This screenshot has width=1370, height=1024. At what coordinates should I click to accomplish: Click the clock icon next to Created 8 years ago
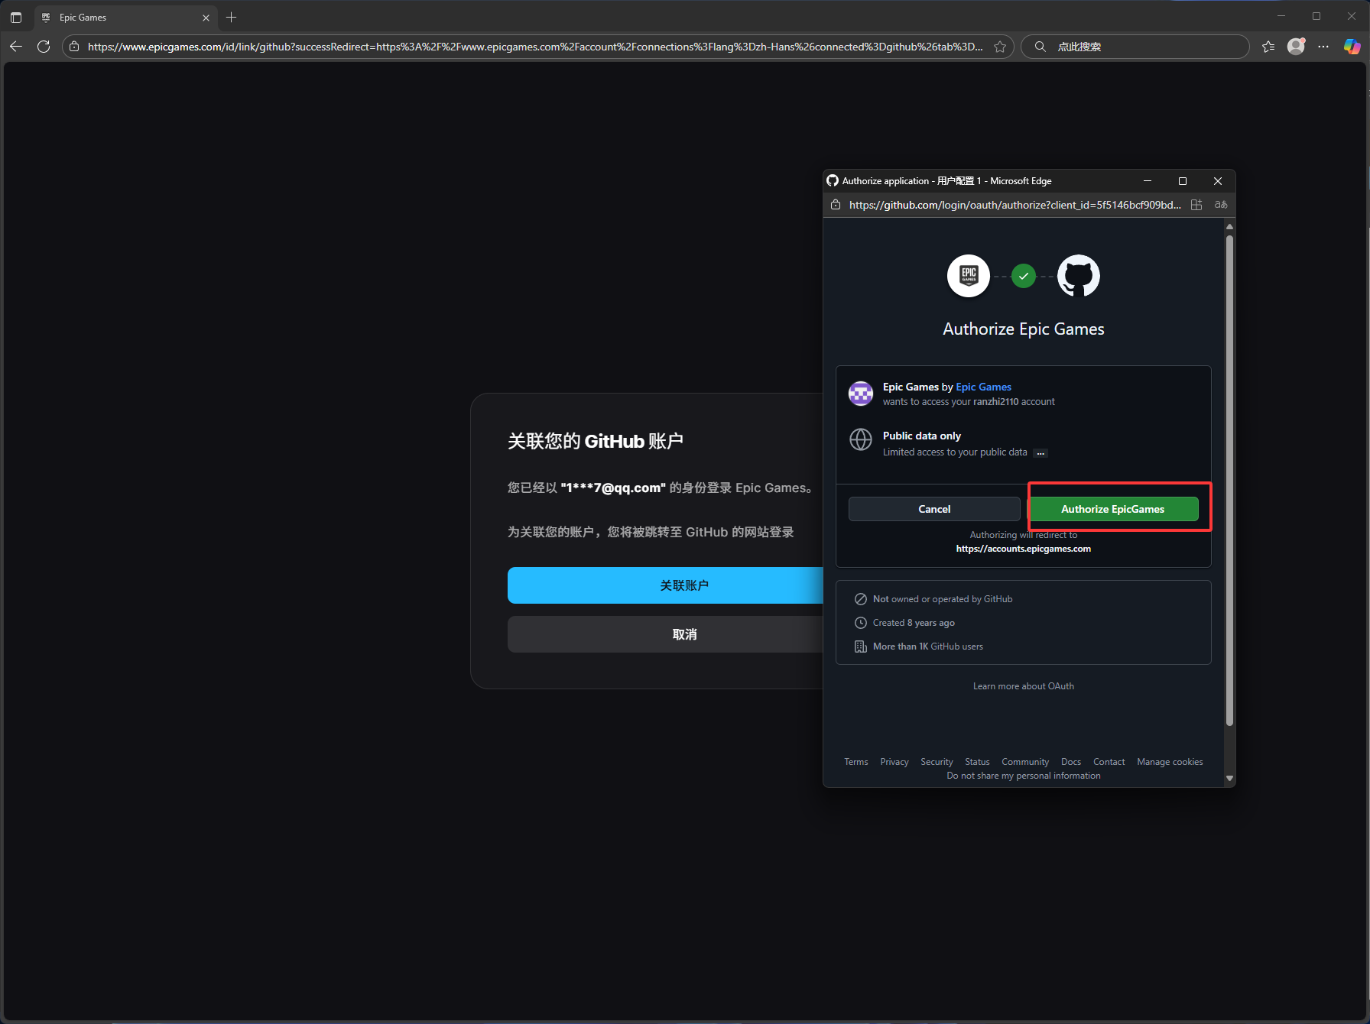pyautogui.click(x=861, y=623)
